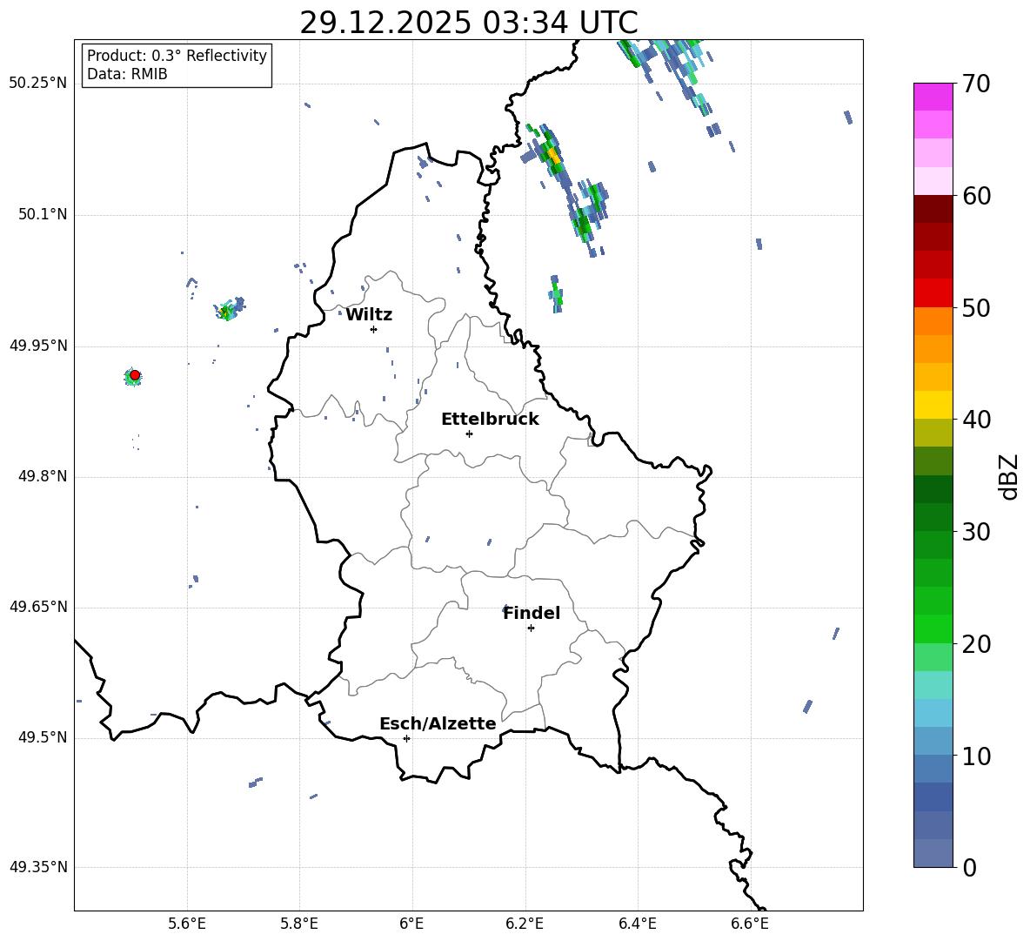Select the Ettelbruck city label
The height and width of the screenshot is (941, 1030).
click(x=490, y=420)
